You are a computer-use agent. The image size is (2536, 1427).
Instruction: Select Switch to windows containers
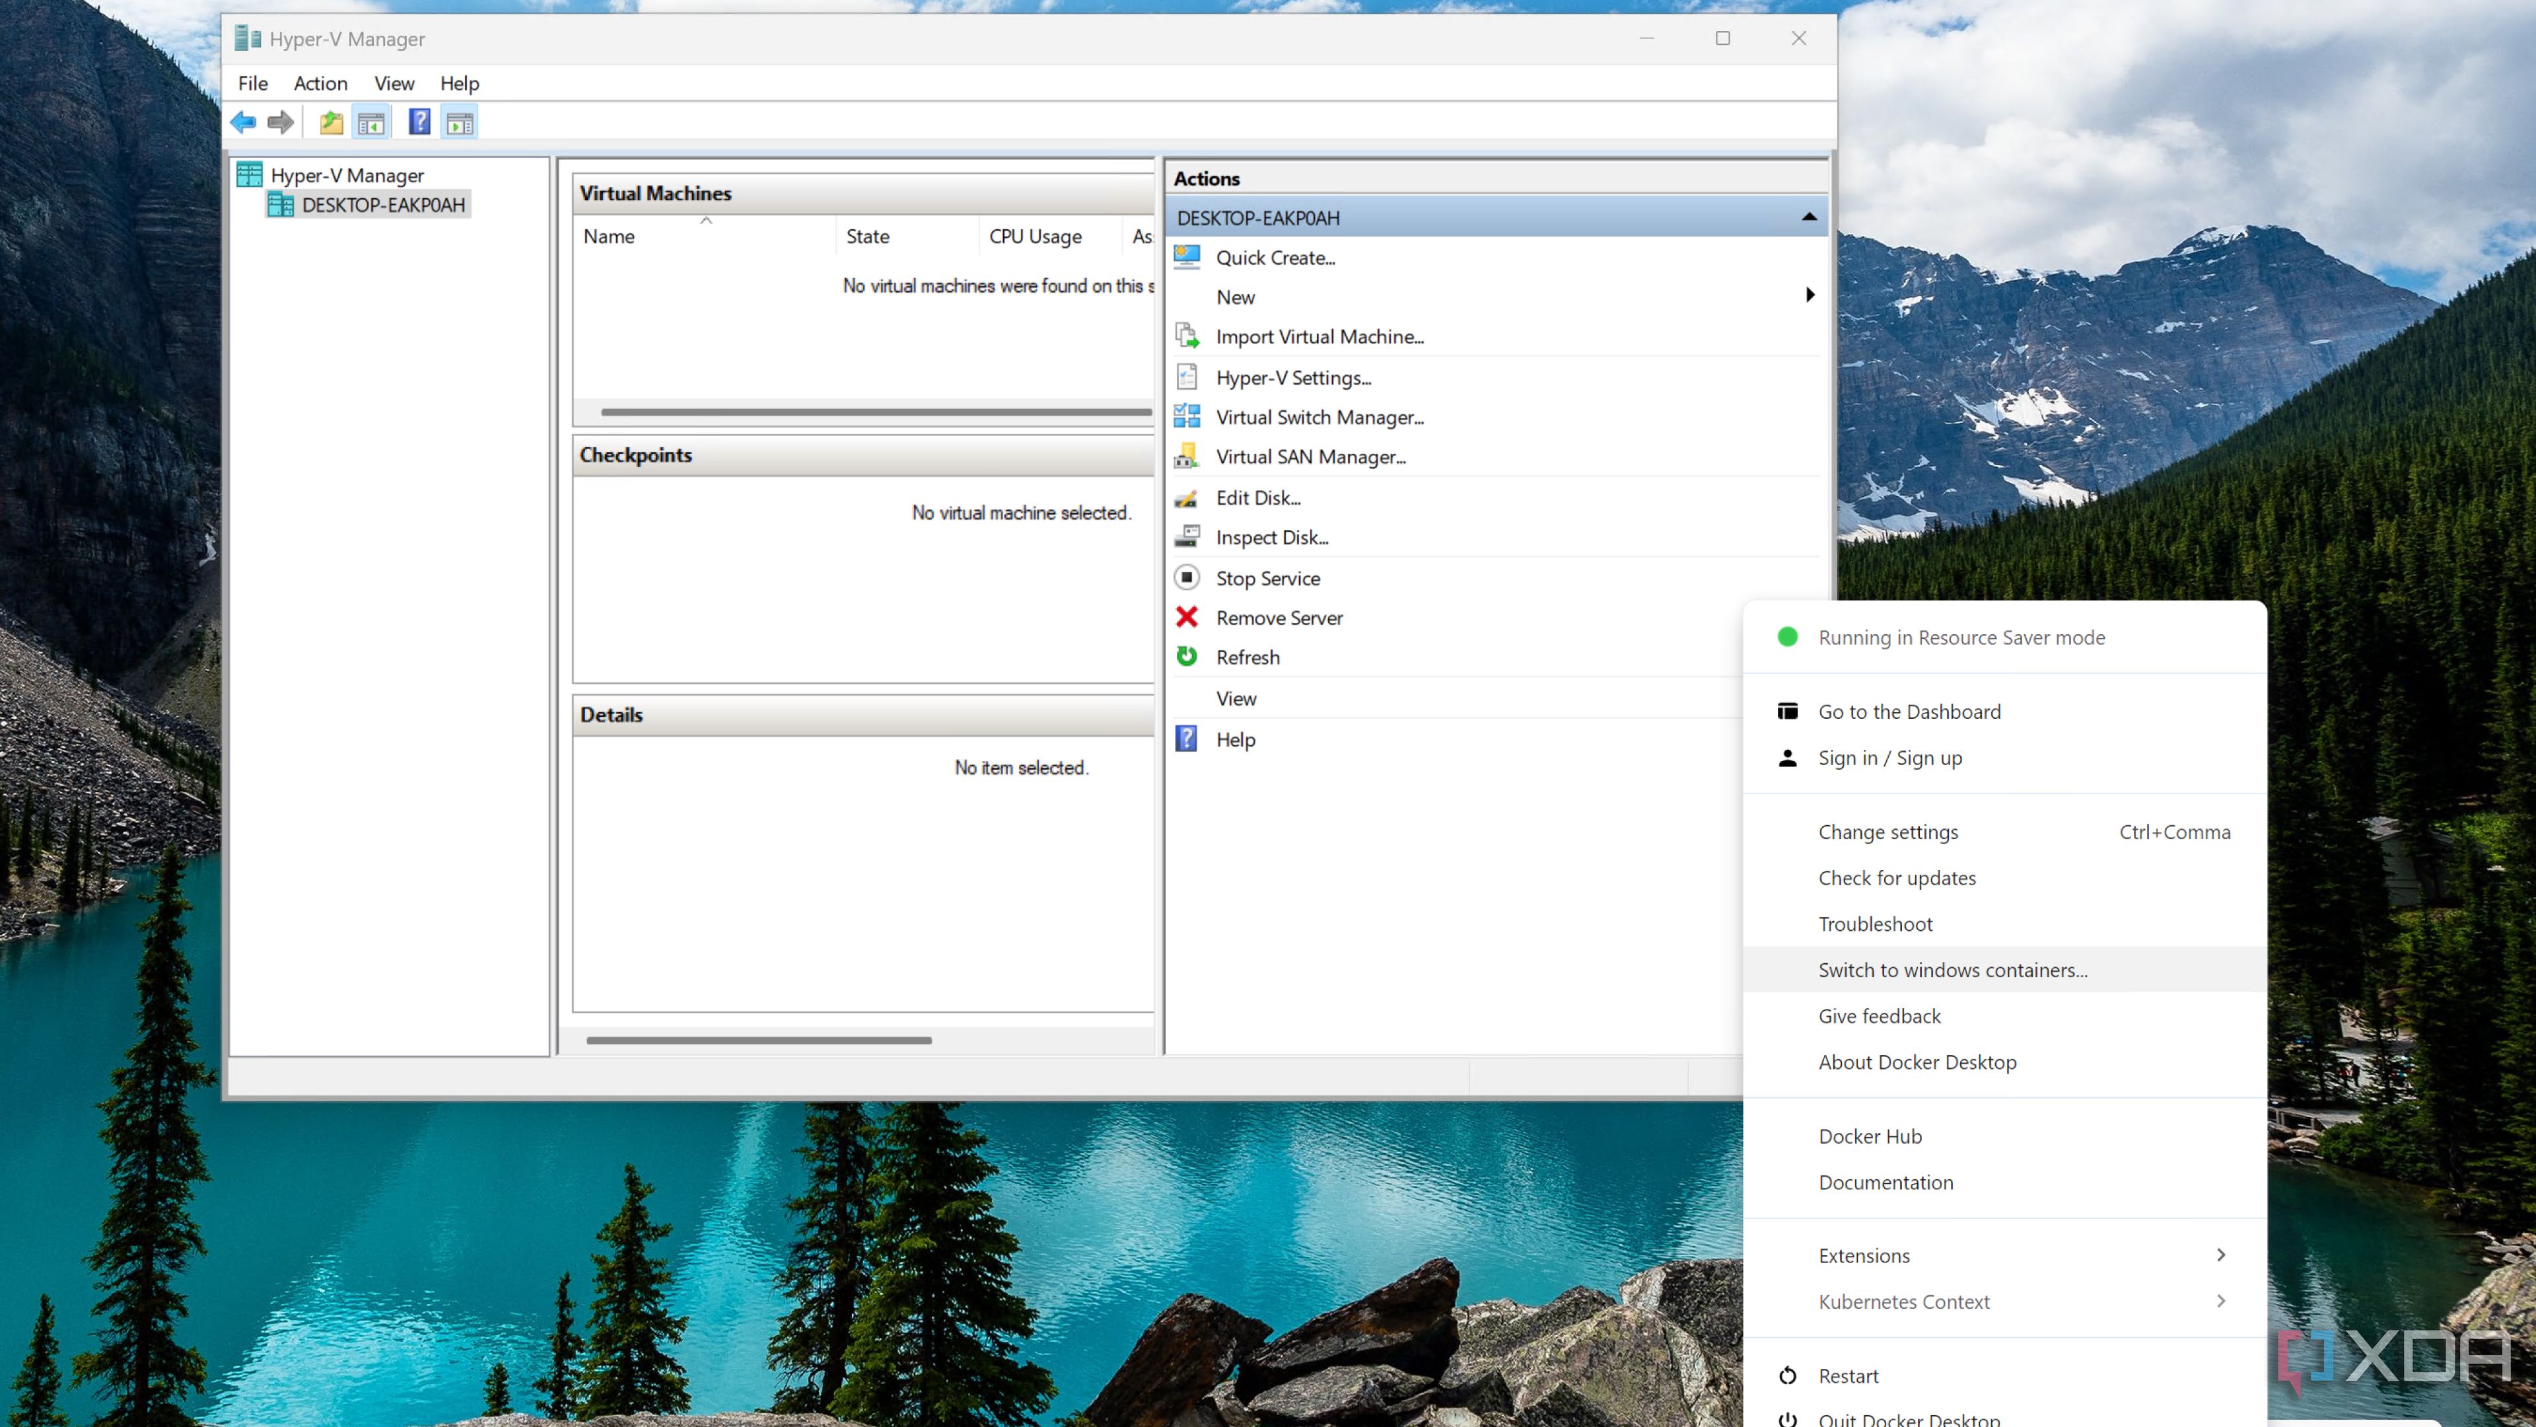(x=2004, y=970)
